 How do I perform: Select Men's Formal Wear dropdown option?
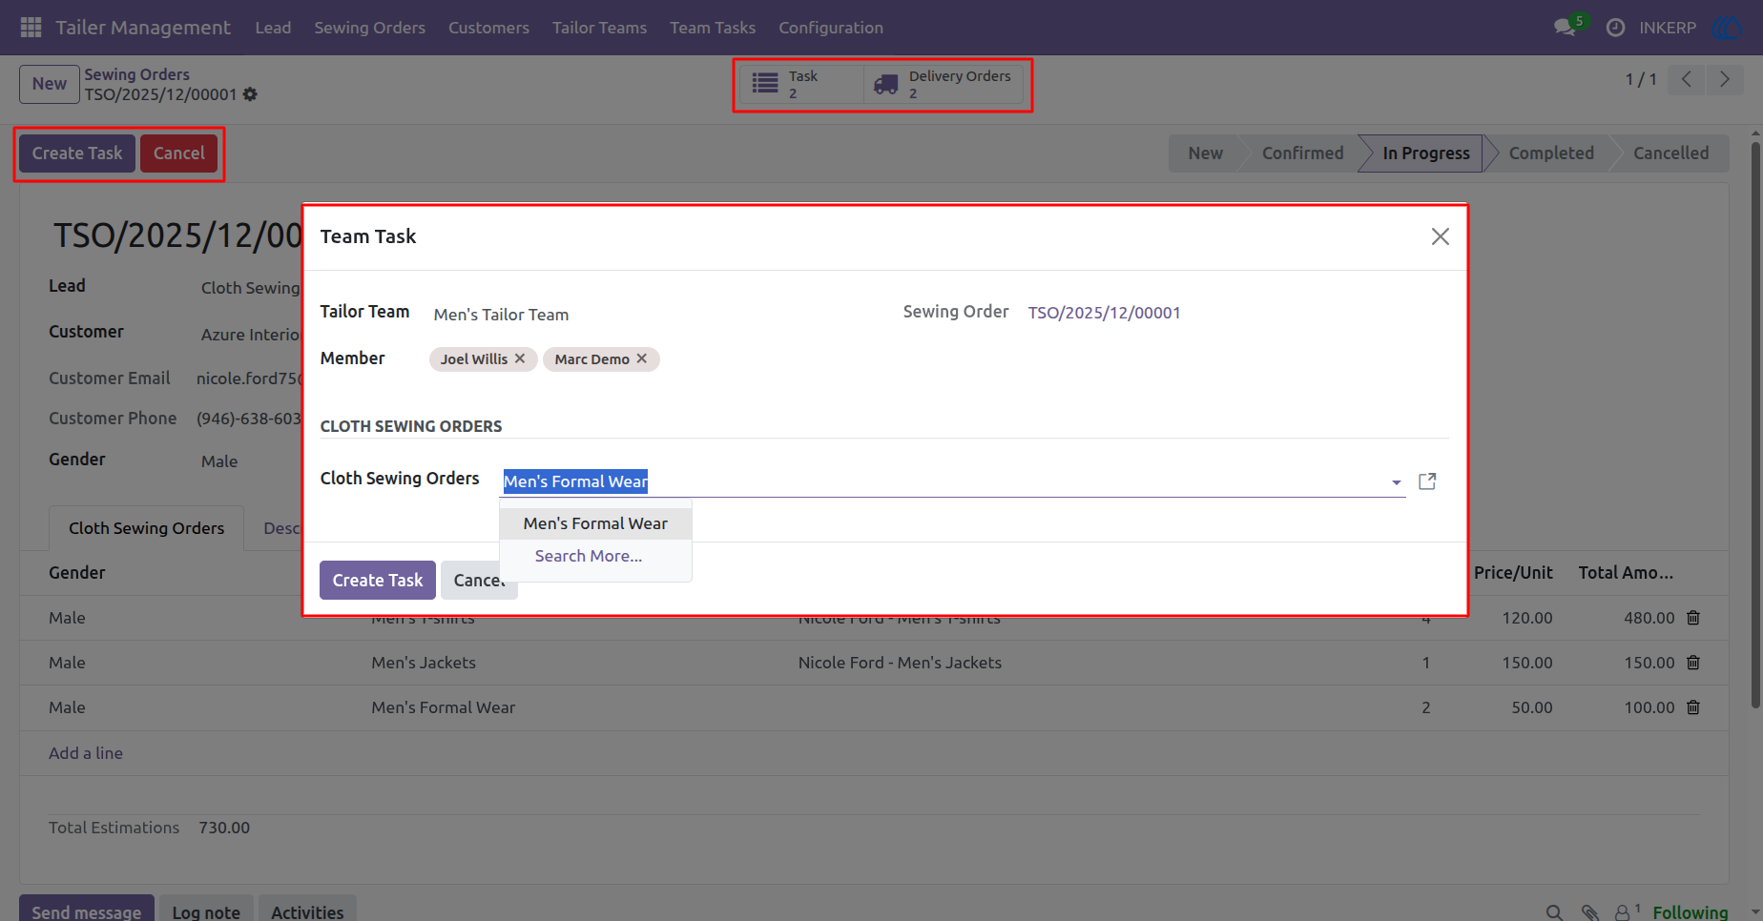(595, 523)
